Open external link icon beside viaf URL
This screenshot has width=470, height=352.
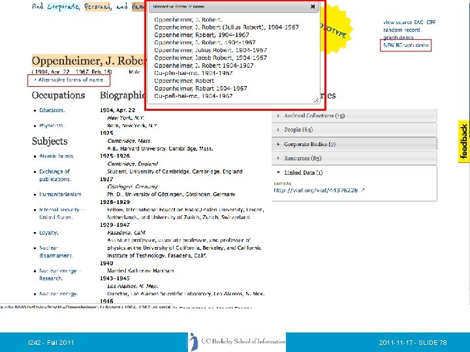(x=363, y=190)
